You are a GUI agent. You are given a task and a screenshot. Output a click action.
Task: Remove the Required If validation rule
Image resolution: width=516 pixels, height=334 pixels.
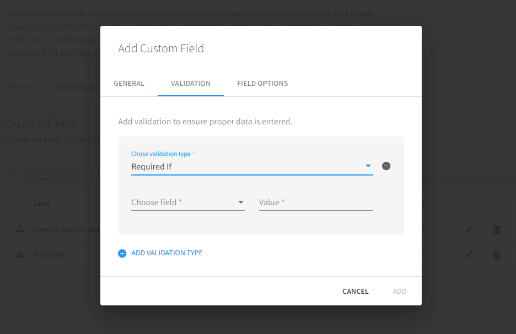(386, 166)
